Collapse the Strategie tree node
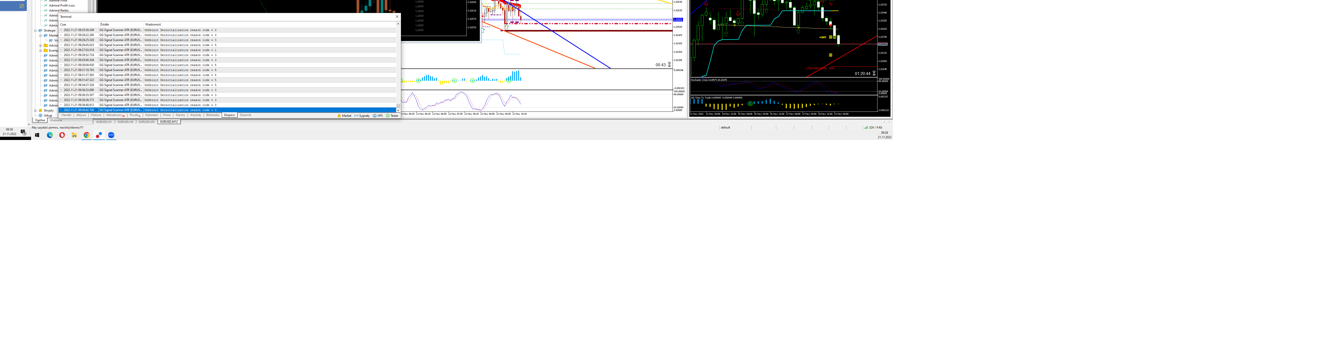1343x360 pixels. tap(35, 31)
